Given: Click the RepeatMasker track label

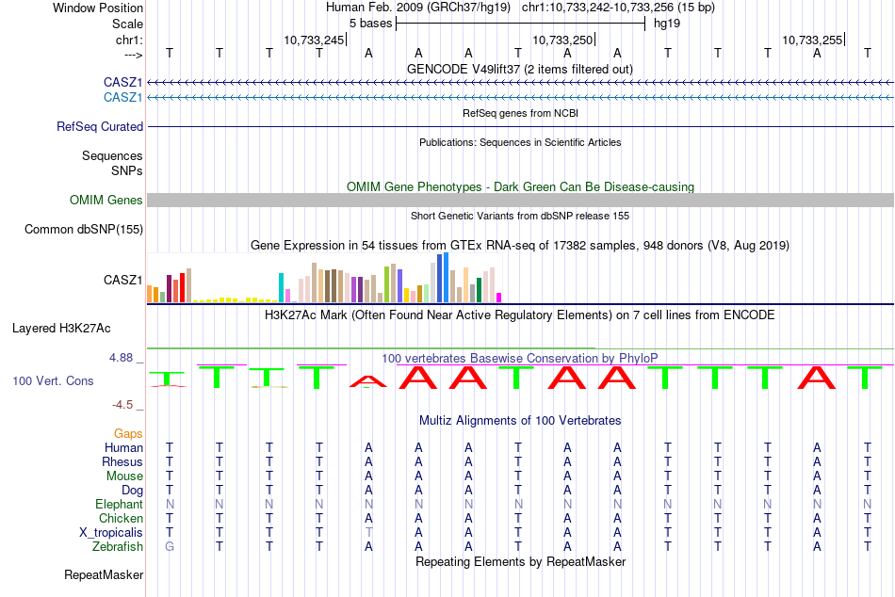Looking at the screenshot, I should pyautogui.click(x=104, y=574).
